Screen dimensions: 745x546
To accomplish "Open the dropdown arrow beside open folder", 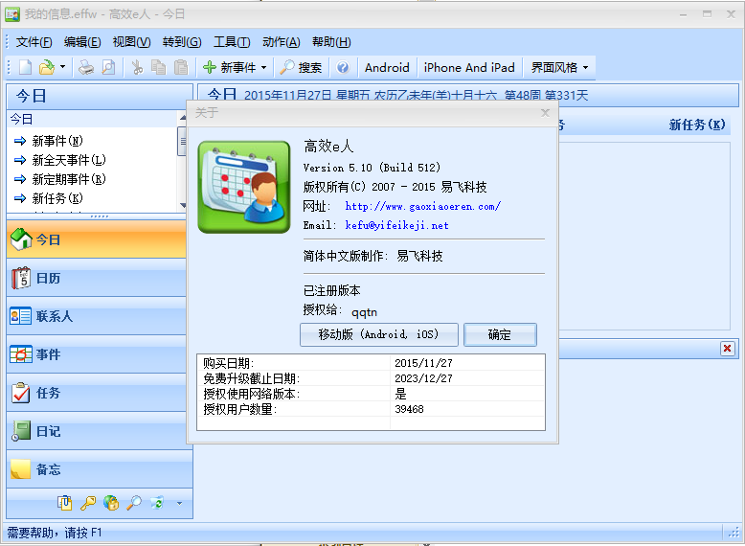I will point(62,67).
